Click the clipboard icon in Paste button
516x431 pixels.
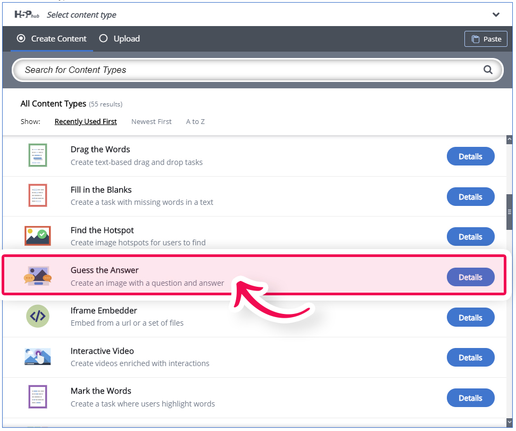point(475,39)
